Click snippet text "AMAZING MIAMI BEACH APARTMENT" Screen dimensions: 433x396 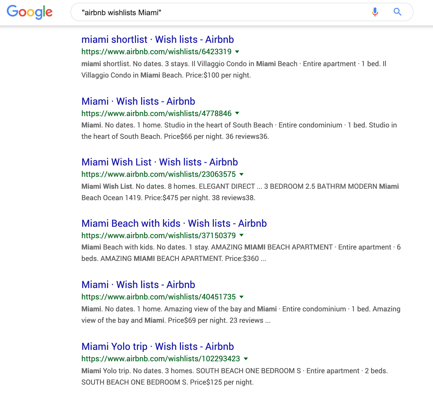pyautogui.click(x=272, y=247)
